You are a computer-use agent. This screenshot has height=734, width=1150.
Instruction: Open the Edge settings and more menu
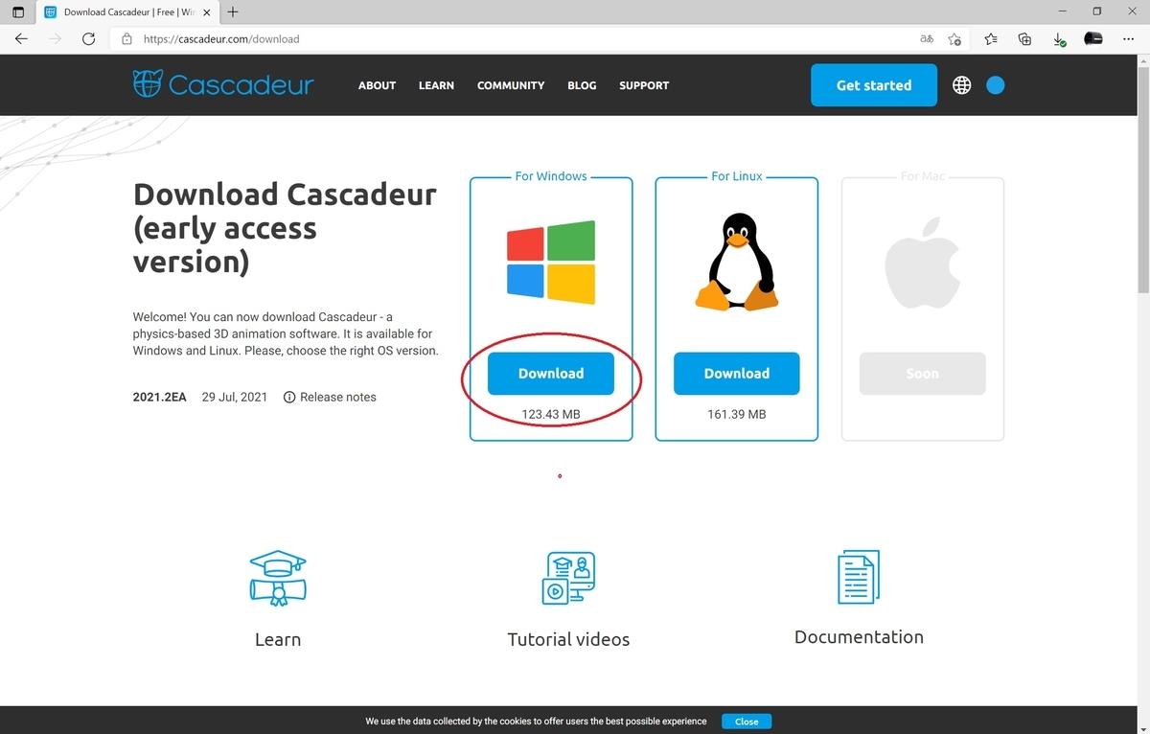pyautogui.click(x=1126, y=39)
